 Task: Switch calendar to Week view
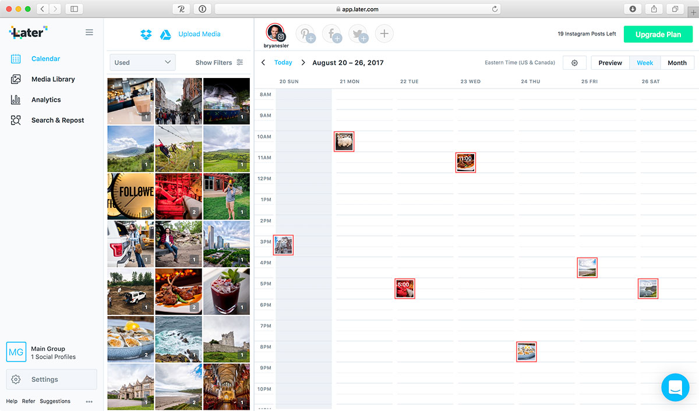point(645,63)
